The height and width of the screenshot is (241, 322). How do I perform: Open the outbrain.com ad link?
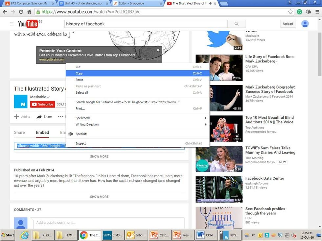tap(52, 60)
